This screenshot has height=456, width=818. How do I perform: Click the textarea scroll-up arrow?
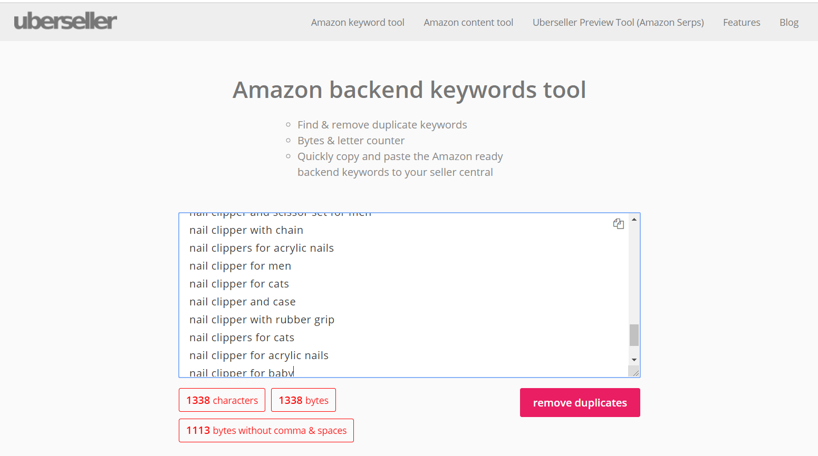[634, 219]
